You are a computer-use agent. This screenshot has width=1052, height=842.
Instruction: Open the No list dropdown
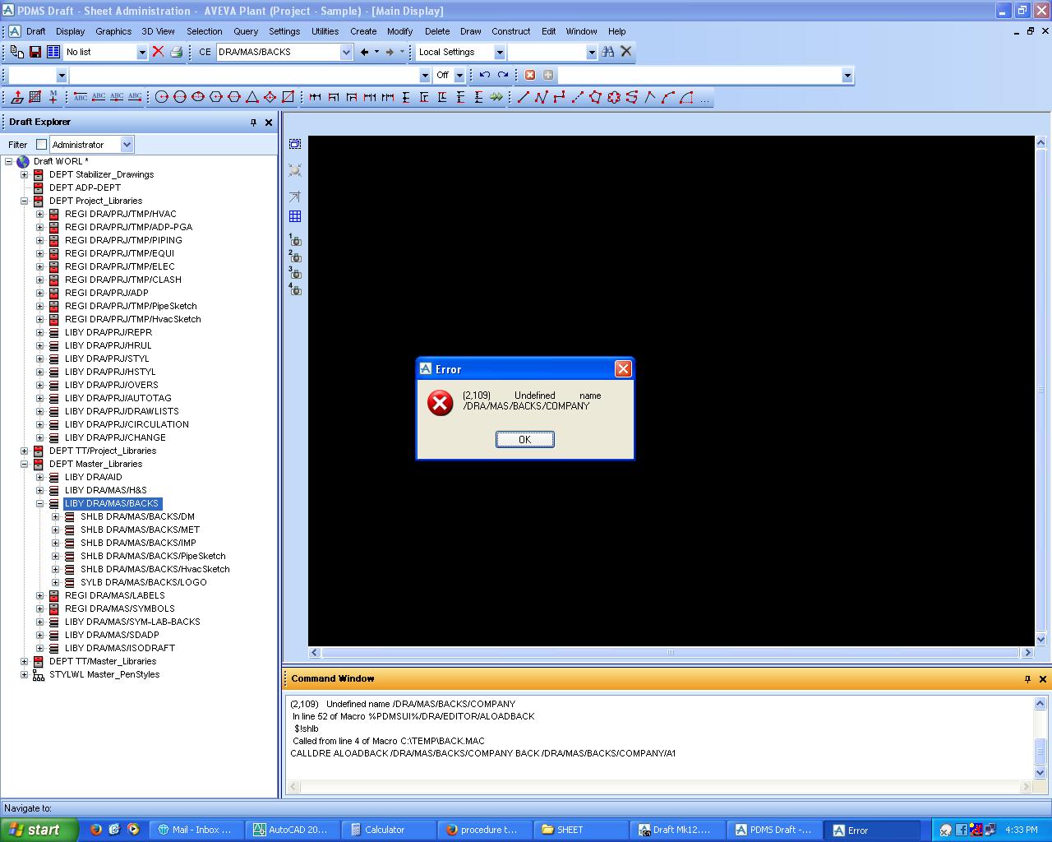click(141, 52)
